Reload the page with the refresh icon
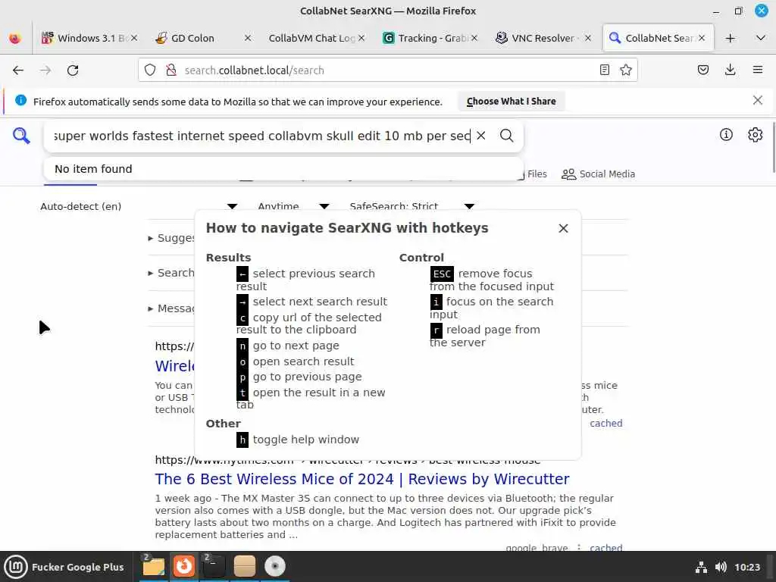The width and height of the screenshot is (776, 582). coord(73,70)
